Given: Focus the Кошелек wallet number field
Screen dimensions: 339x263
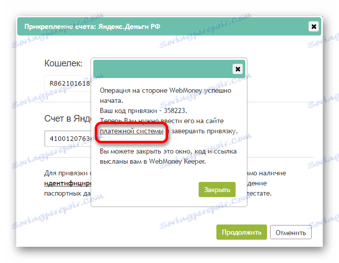Looking at the screenshot, I should [68, 83].
